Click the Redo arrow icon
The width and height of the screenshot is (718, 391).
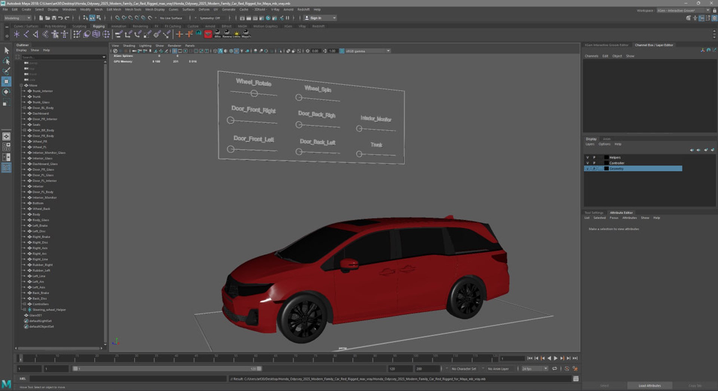click(67, 18)
